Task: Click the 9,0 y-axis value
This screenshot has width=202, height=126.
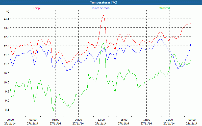Action: tap(7, 100)
